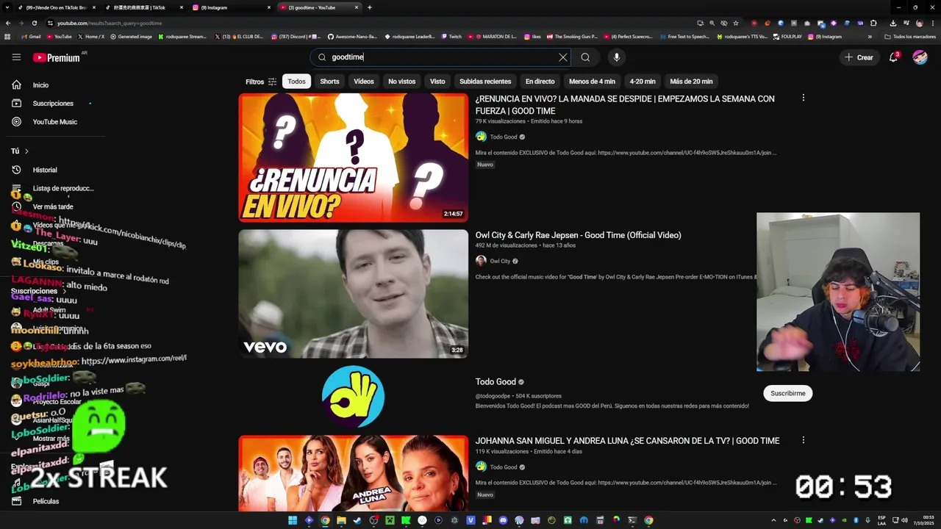Open the account avatar menu

point(920,57)
